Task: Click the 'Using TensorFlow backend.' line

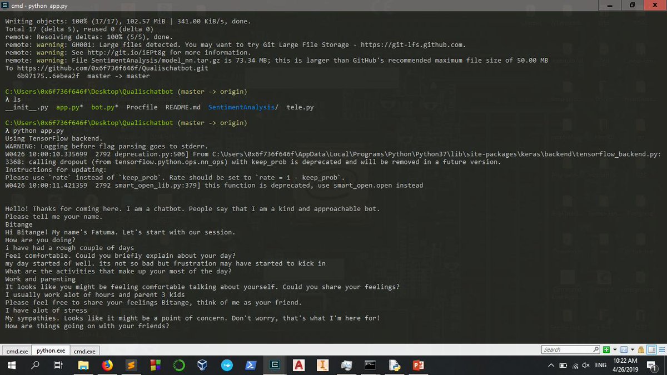Action: point(53,138)
